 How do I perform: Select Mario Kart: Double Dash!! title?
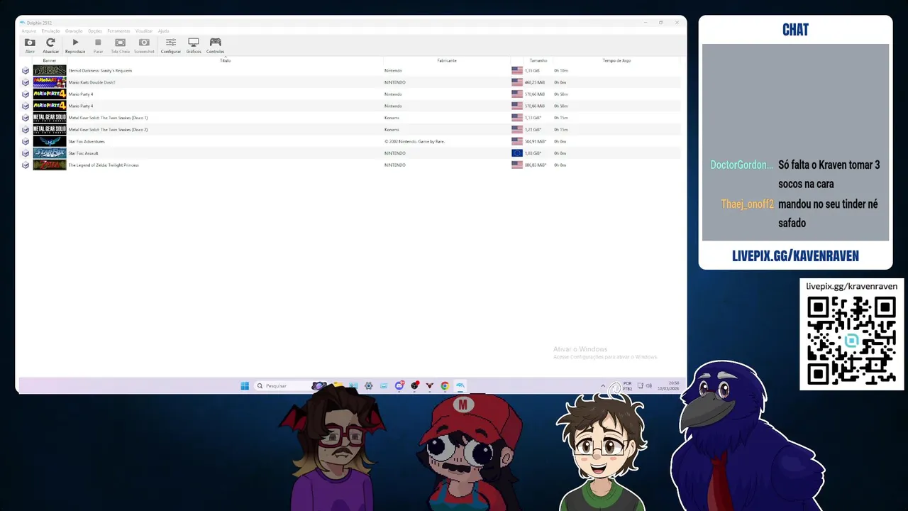tap(92, 82)
